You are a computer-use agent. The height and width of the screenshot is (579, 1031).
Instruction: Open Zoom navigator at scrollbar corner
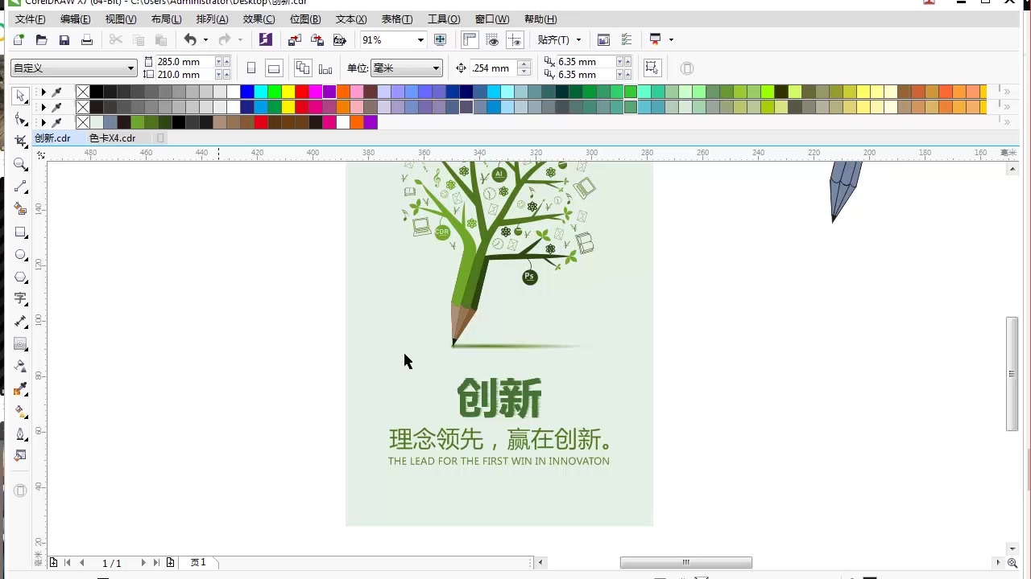[x=1012, y=563]
